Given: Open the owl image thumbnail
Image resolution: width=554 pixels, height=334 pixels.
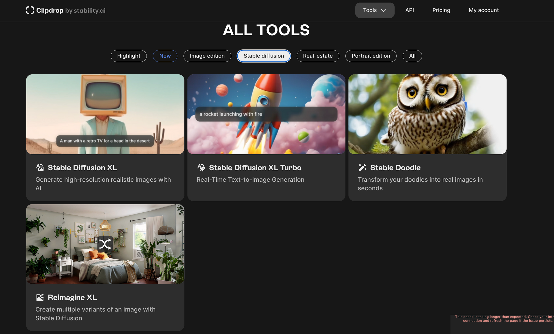Looking at the screenshot, I should click(x=427, y=114).
